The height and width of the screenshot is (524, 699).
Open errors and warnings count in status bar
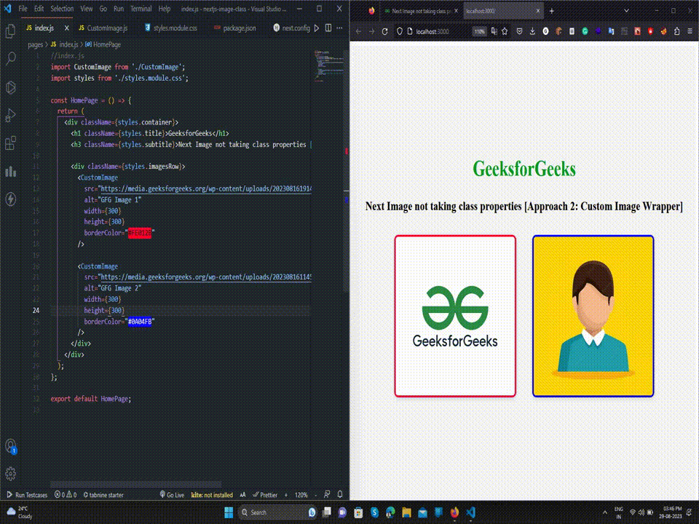click(66, 495)
